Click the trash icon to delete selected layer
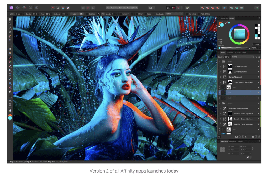The height and width of the screenshot is (177, 270). pyautogui.click(x=259, y=137)
